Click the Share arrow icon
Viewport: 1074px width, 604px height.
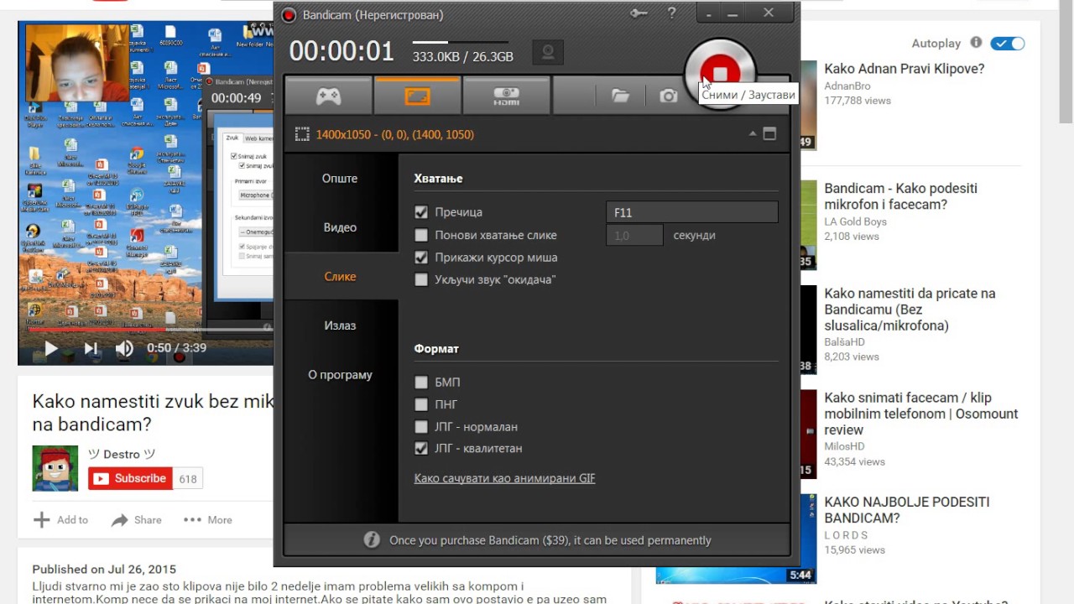pos(119,520)
